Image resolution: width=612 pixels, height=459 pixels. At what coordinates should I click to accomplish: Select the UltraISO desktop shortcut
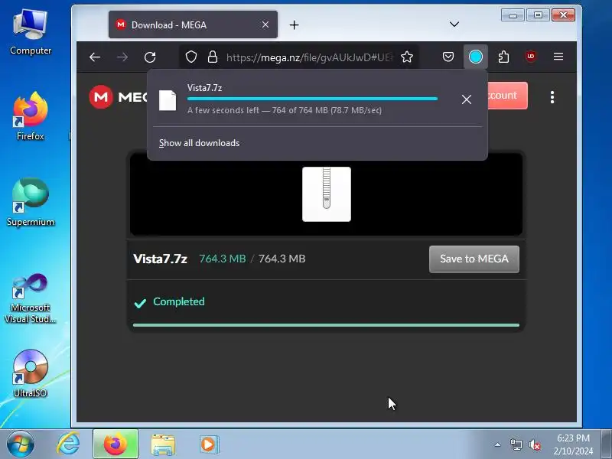(x=31, y=373)
